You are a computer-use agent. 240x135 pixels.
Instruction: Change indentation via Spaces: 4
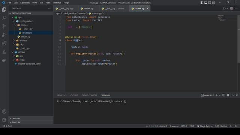point(174,126)
